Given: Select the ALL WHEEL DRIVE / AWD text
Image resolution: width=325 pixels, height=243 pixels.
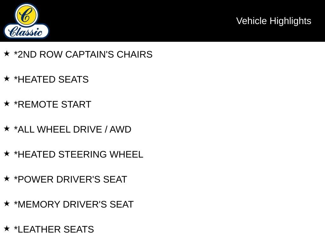Looking at the screenshot, I should pyautogui.click(x=73, y=129).
